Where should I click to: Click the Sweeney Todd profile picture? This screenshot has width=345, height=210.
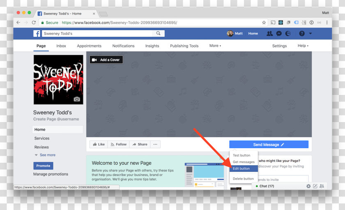click(58, 80)
